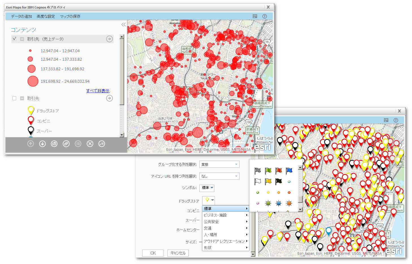Select 人・場所 symbol category
The height and width of the screenshot is (264, 412).
pos(226,235)
